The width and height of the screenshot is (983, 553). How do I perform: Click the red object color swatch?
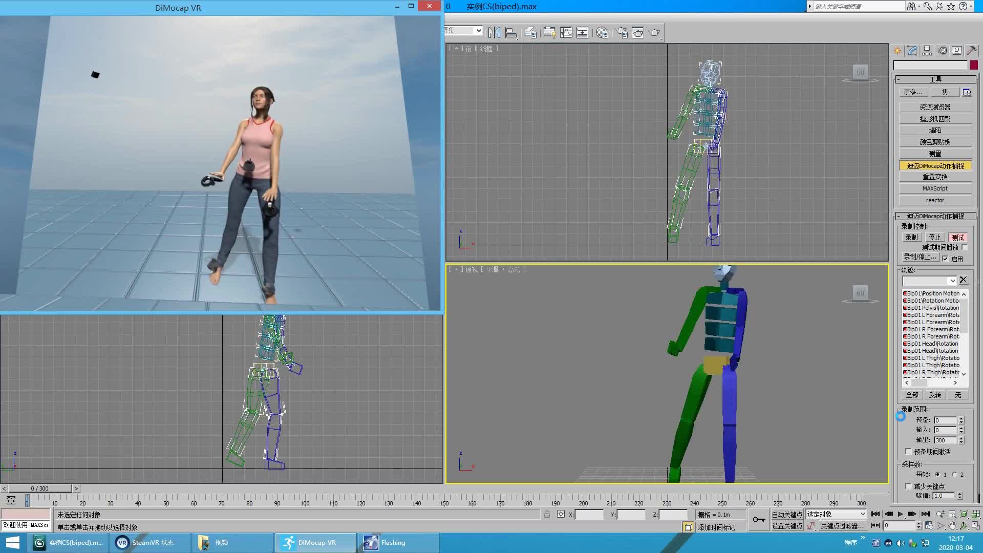tap(973, 65)
